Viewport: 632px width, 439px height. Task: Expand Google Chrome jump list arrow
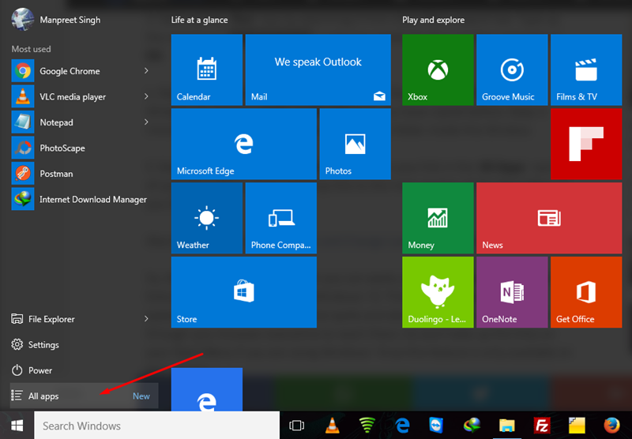pyautogui.click(x=146, y=71)
